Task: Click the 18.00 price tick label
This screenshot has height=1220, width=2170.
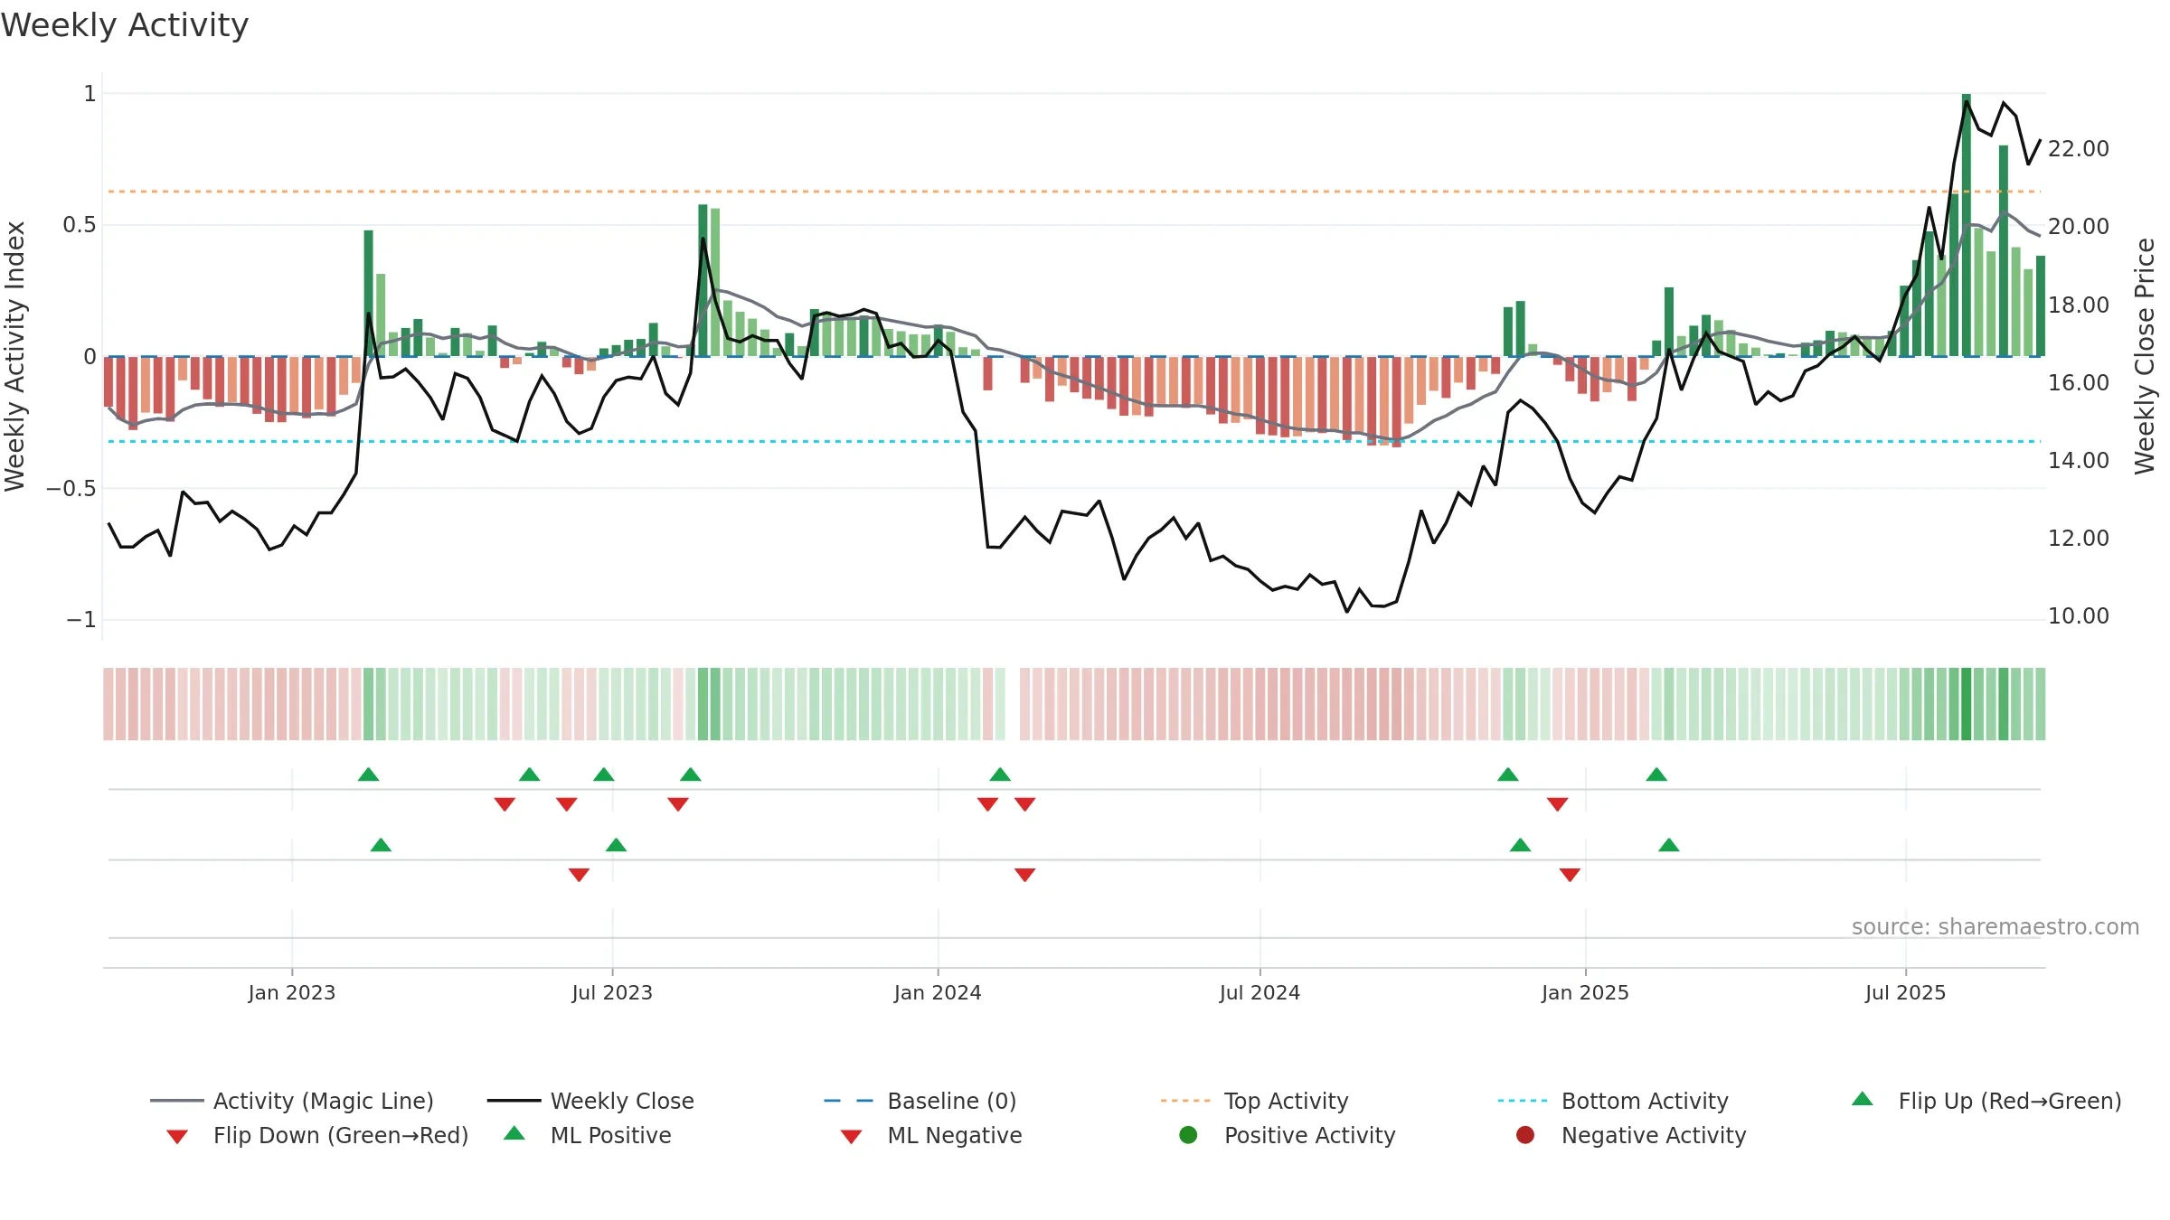Action: [2079, 305]
